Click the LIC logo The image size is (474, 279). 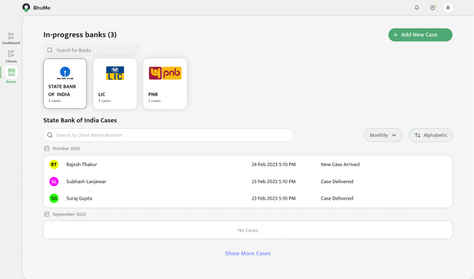point(115,73)
